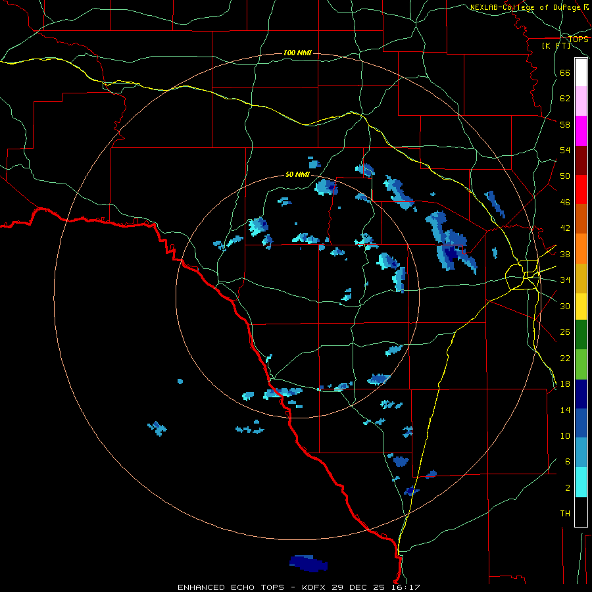This screenshot has width=592, height=592.
Task: Click the 'ENHANCED ECHO TOPS' caption text
Action: tap(231, 587)
